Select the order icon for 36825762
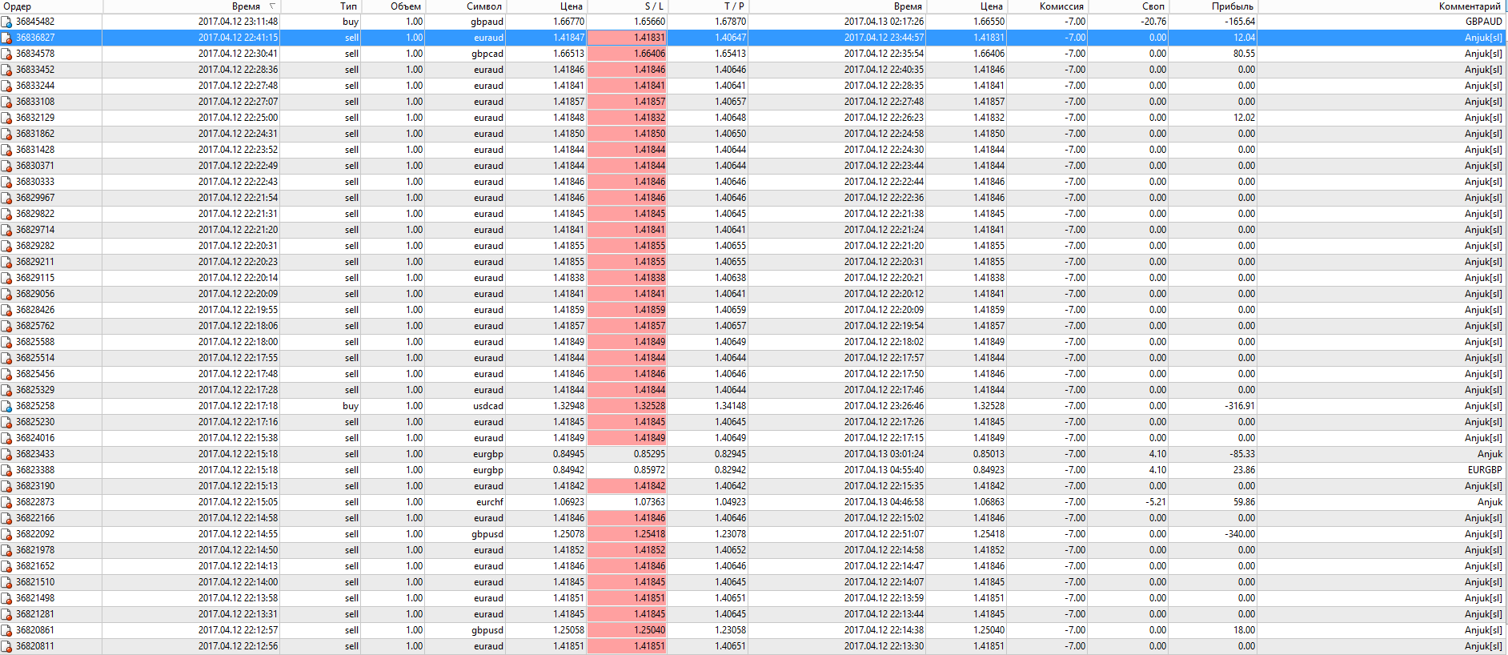The height and width of the screenshot is (655, 1508). click(6, 326)
